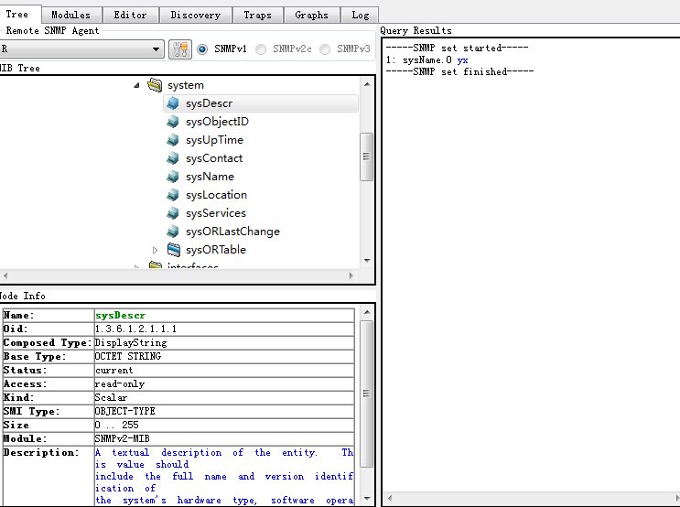This screenshot has width=680, height=507.
Task: Click the sysName node icon
Action: click(173, 177)
